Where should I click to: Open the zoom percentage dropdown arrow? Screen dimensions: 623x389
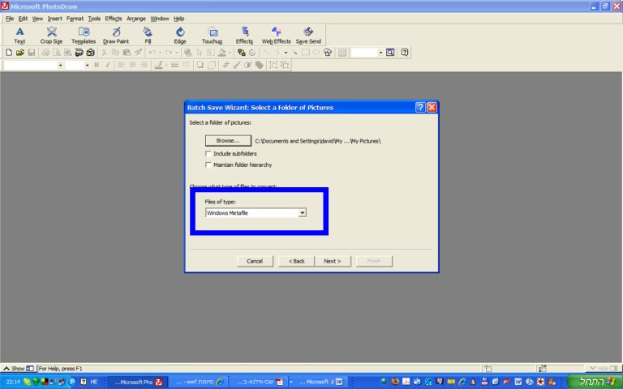tap(380, 53)
